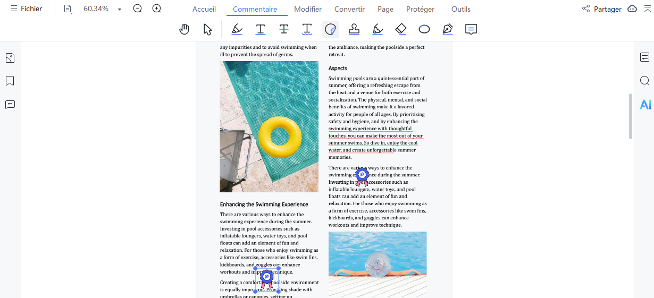Open the Fichier menu

tap(27, 9)
